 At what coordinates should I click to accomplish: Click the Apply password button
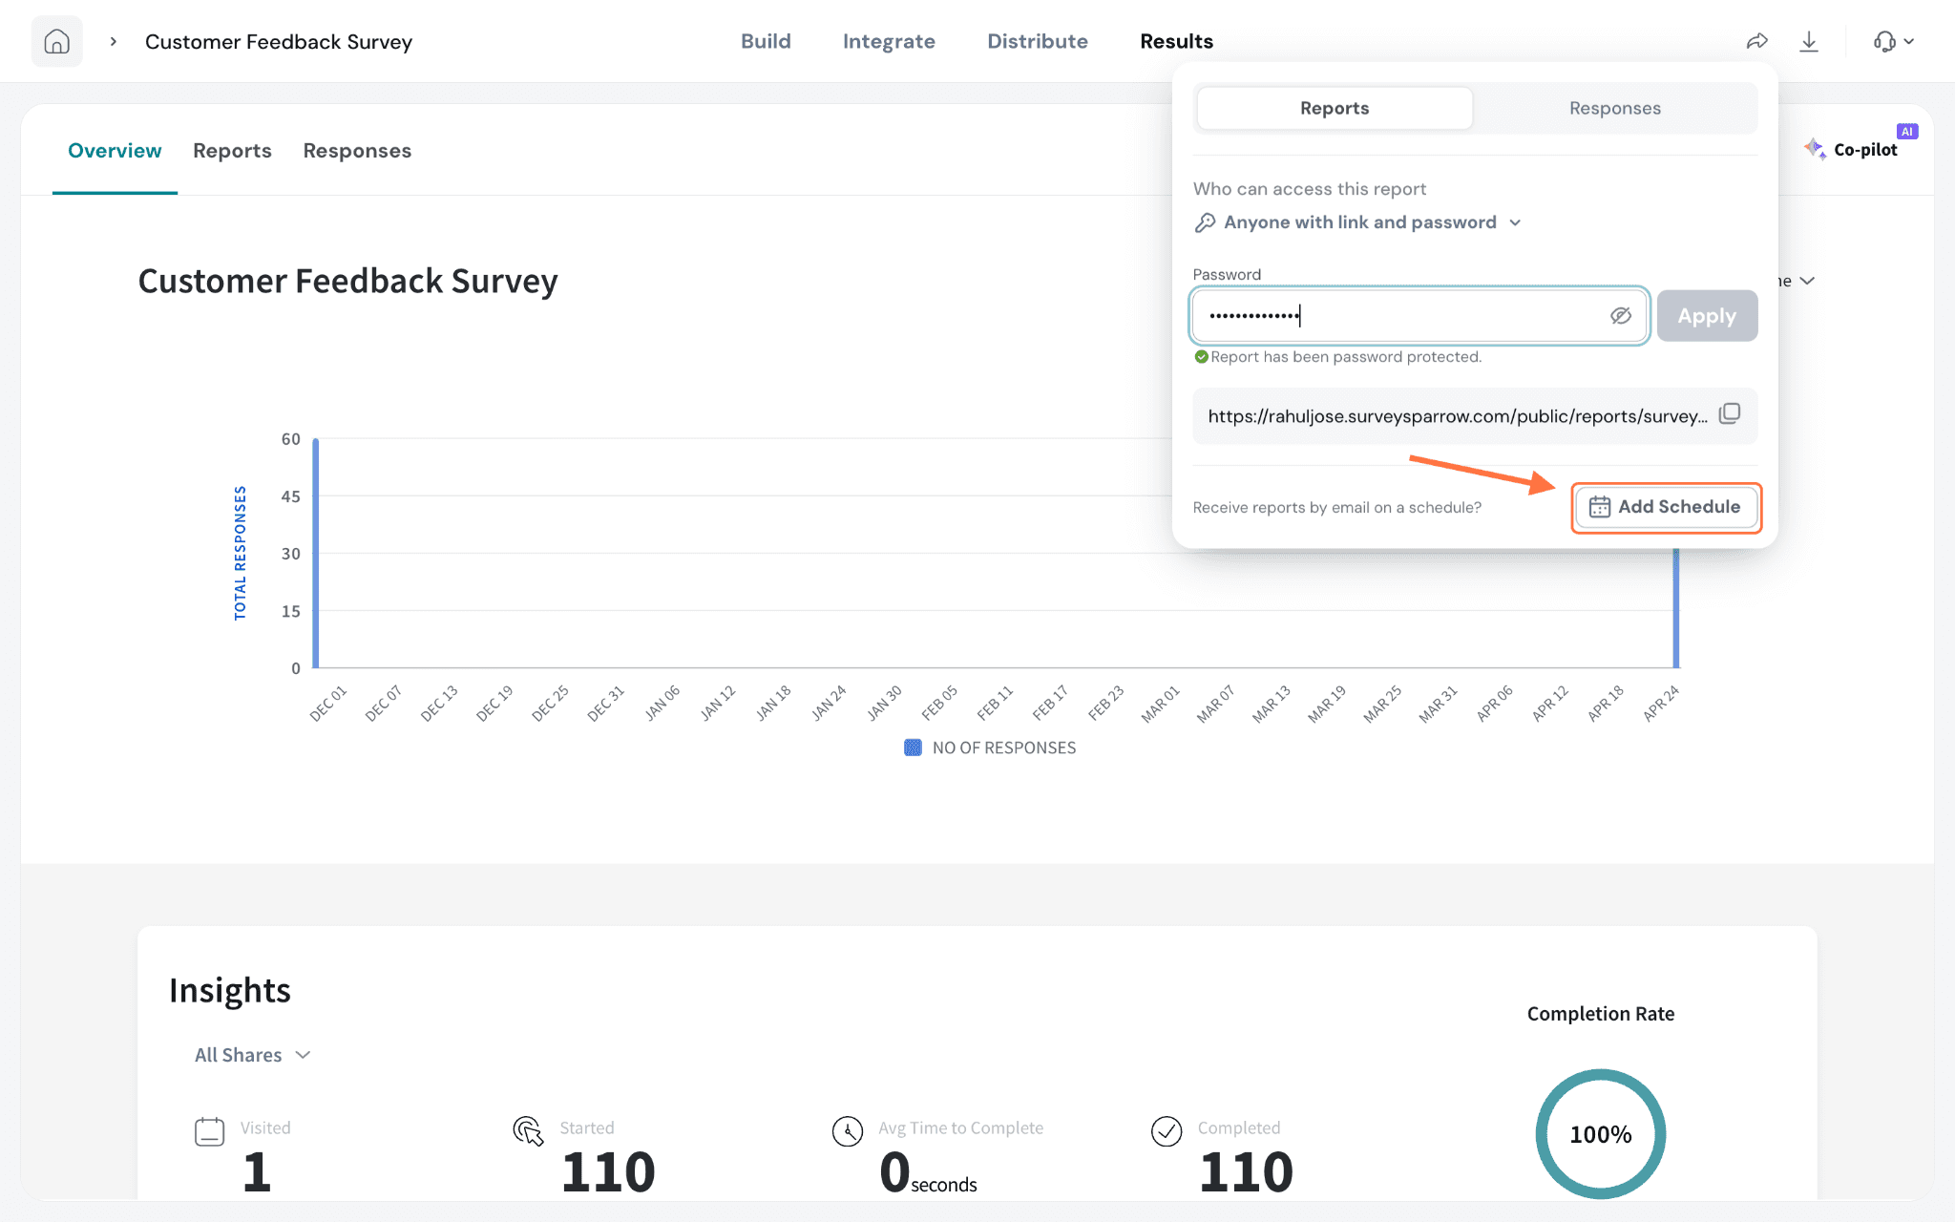[1707, 316]
